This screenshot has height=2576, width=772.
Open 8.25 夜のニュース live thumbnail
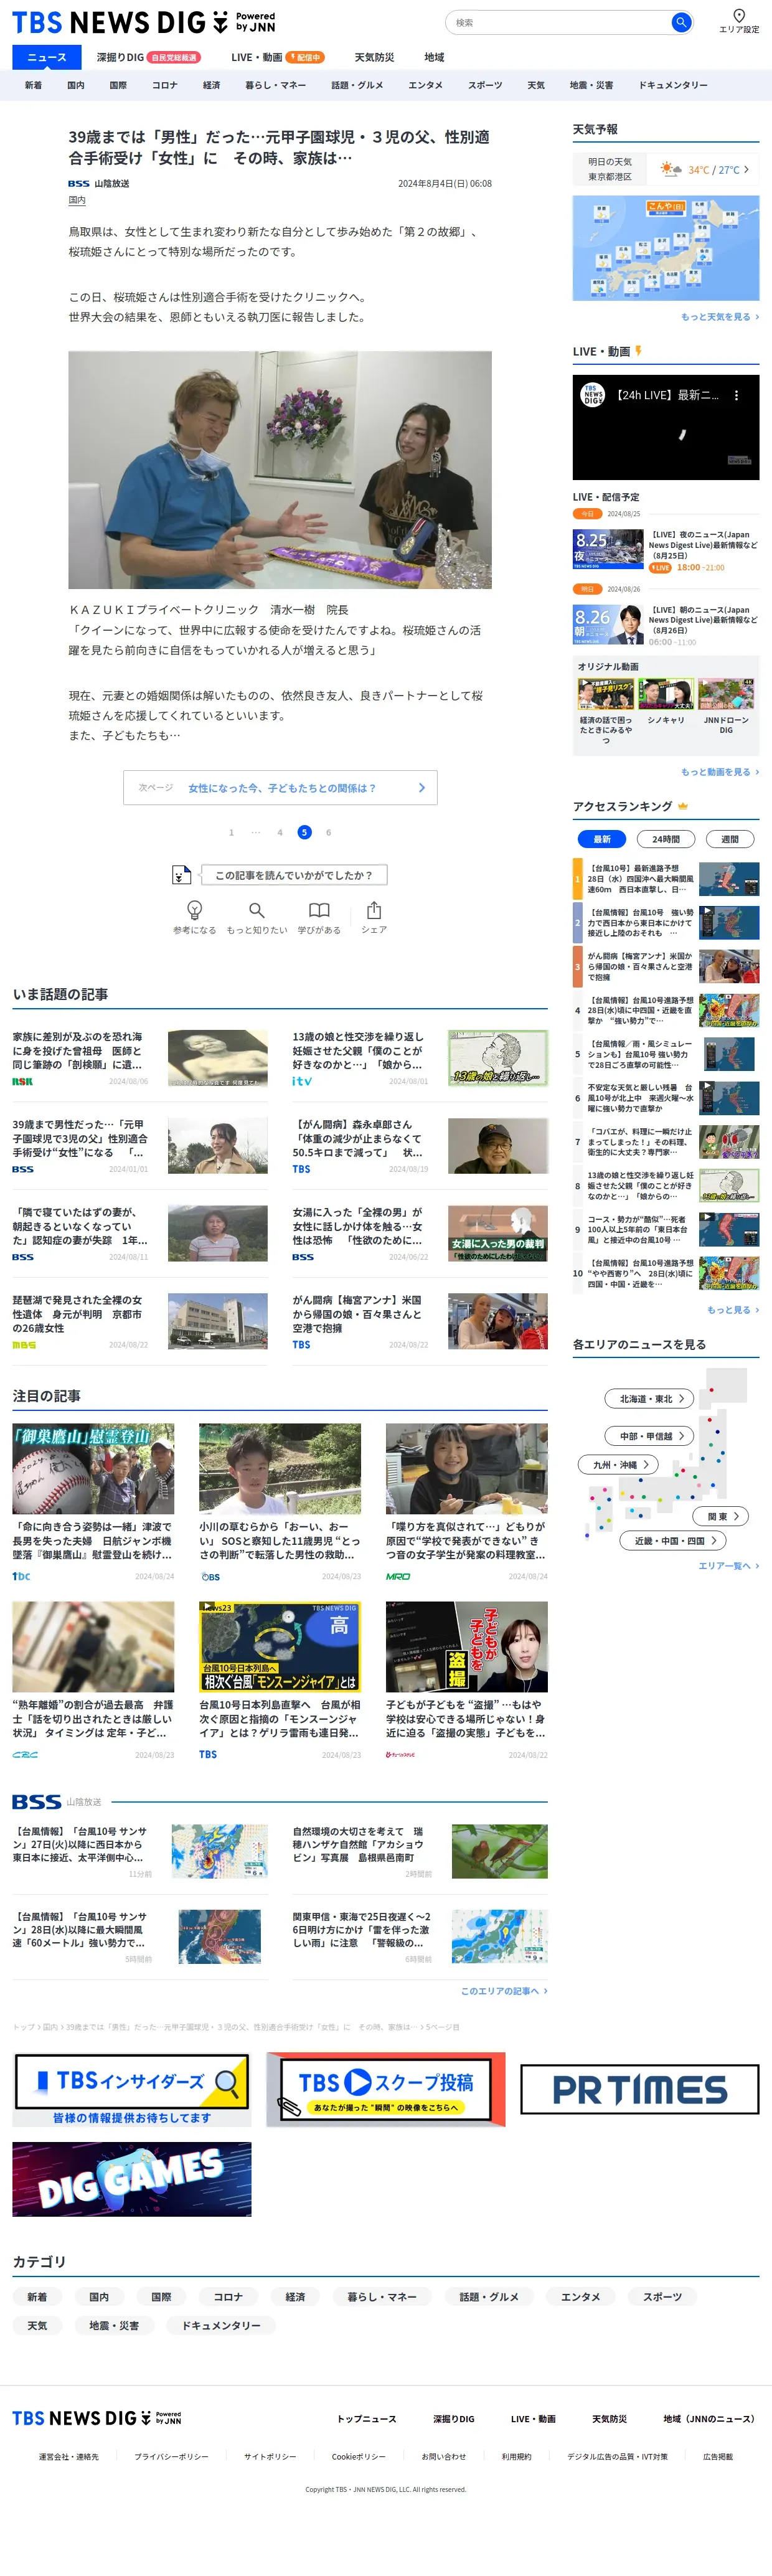pyautogui.click(x=608, y=550)
